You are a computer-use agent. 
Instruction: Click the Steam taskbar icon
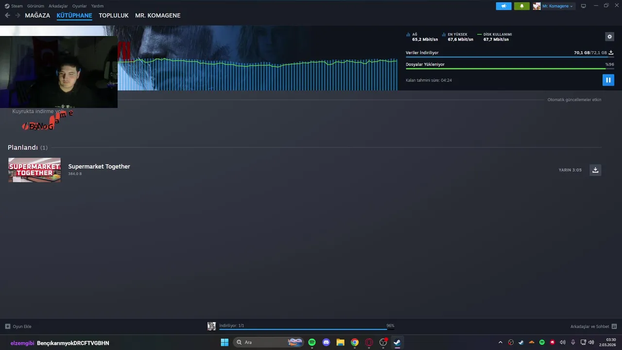397,342
